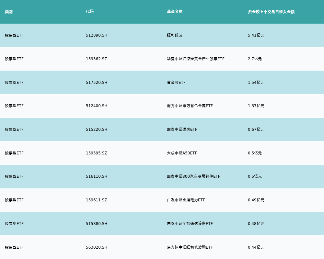Image resolution: width=324 pixels, height=259 pixels.
Task: Click the 类别 column header
Action: tap(9, 12)
